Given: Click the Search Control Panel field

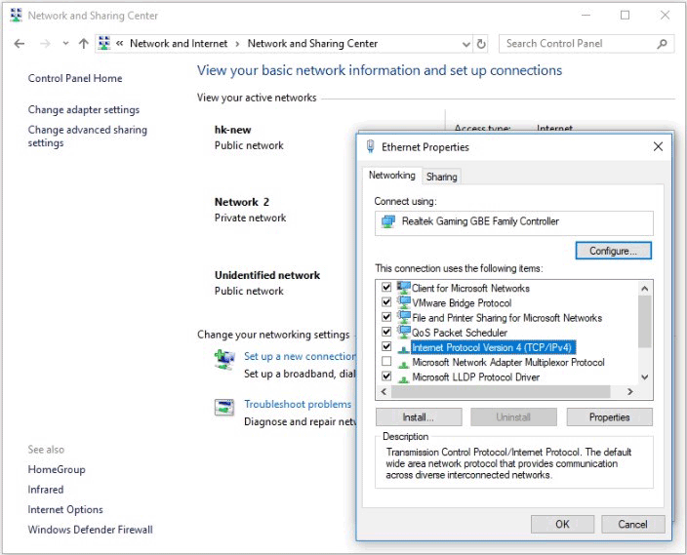Looking at the screenshot, I should [586, 44].
